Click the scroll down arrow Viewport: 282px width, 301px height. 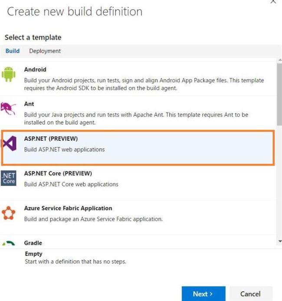[279, 241]
